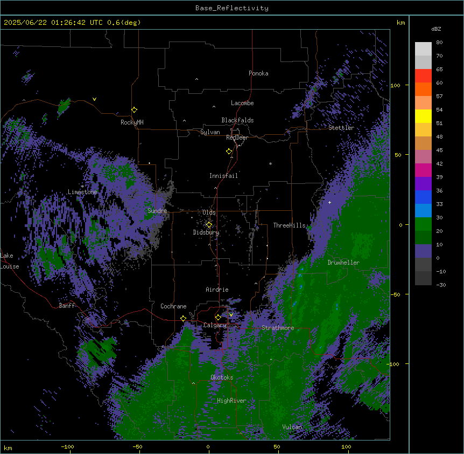Viewport: 464px width, 454px height.
Task: Pick the white asterisk marker above Limestone
Action: click(82, 187)
